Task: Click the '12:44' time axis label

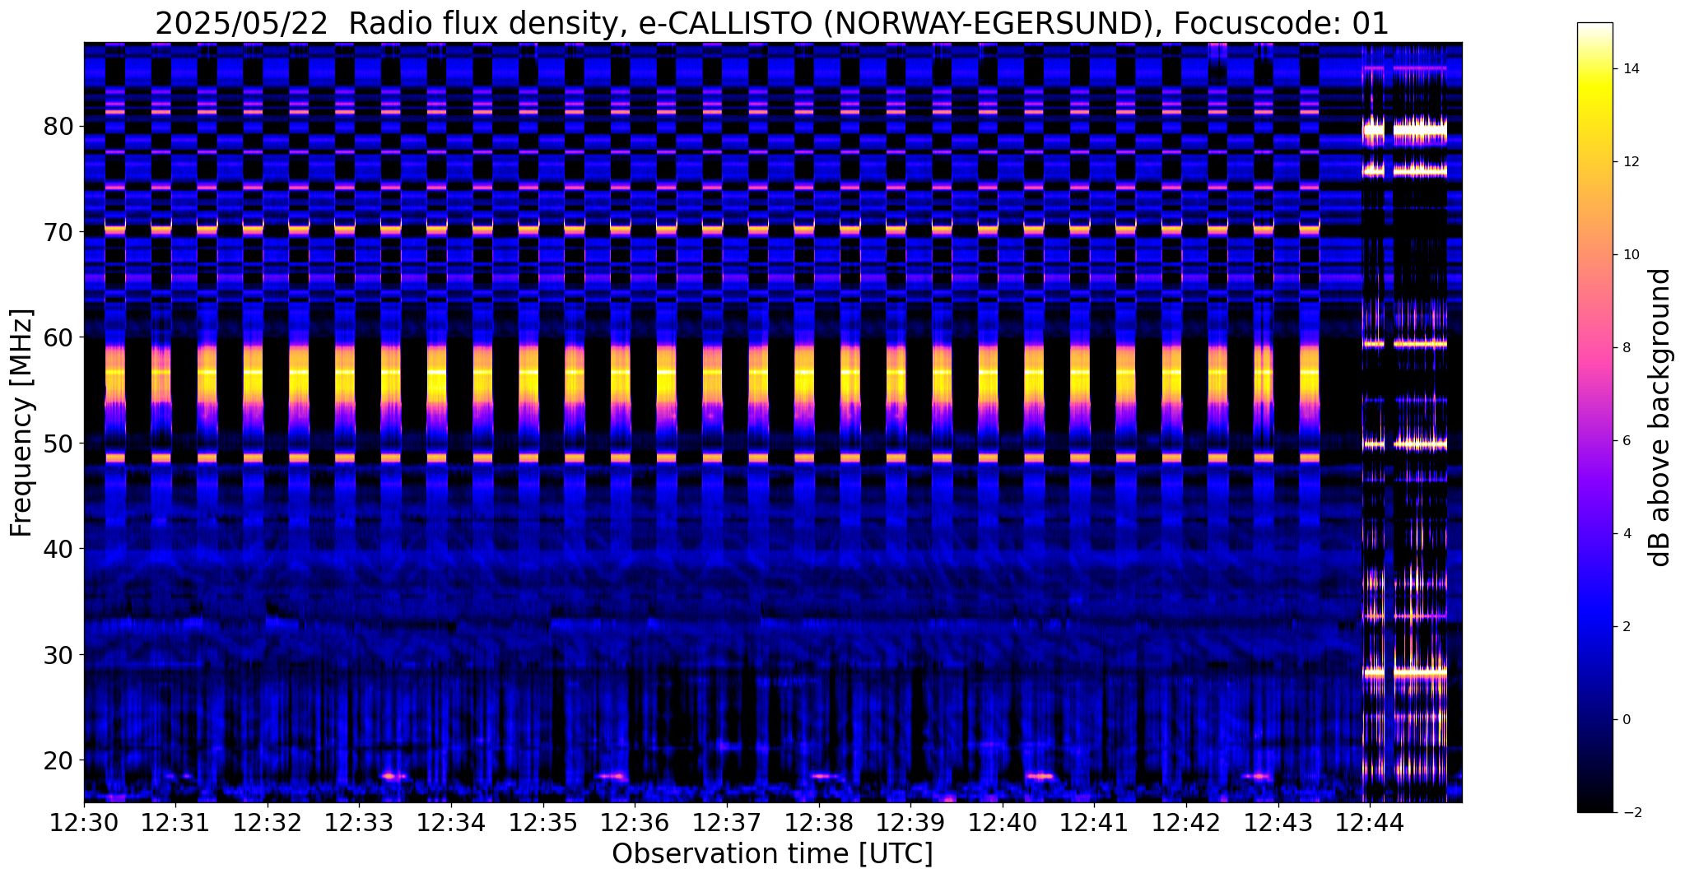Action: click(1369, 822)
